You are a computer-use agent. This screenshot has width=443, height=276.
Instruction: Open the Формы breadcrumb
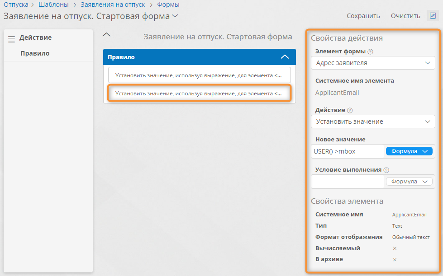[x=168, y=5]
